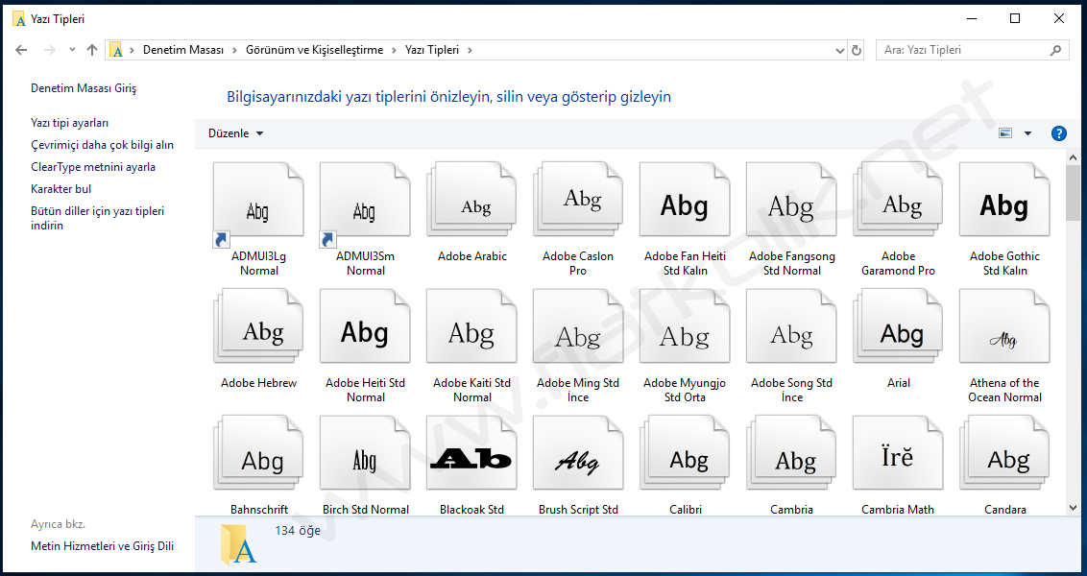Viewport: 1087px width, 576px height.
Task: Expand the view options dropdown arrow
Action: pyautogui.click(x=1028, y=133)
